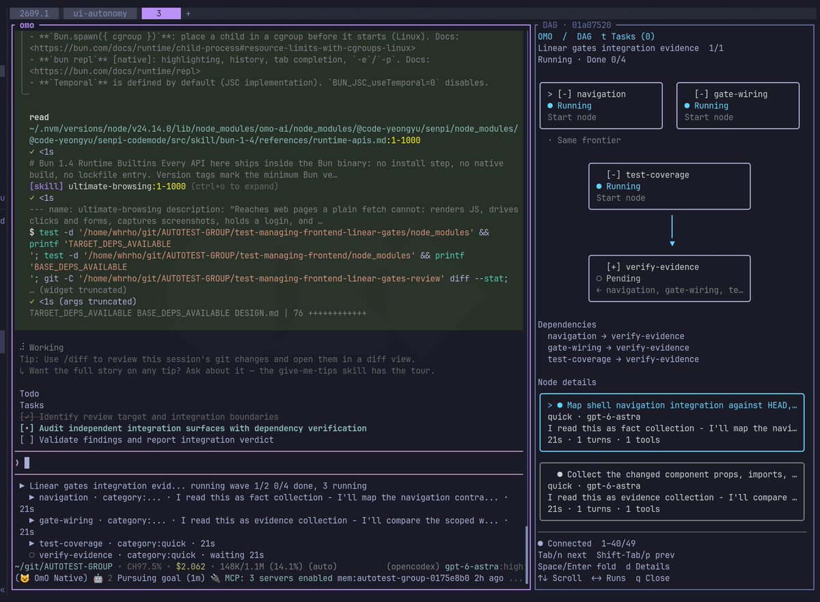Switch to the ui-autonomy tab
The width and height of the screenshot is (820, 602).
tap(99, 13)
